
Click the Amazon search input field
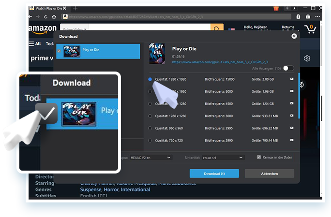150,28
